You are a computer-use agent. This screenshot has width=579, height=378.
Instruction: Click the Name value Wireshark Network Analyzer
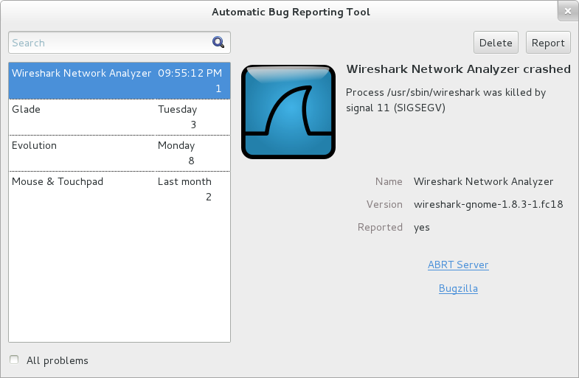point(483,181)
